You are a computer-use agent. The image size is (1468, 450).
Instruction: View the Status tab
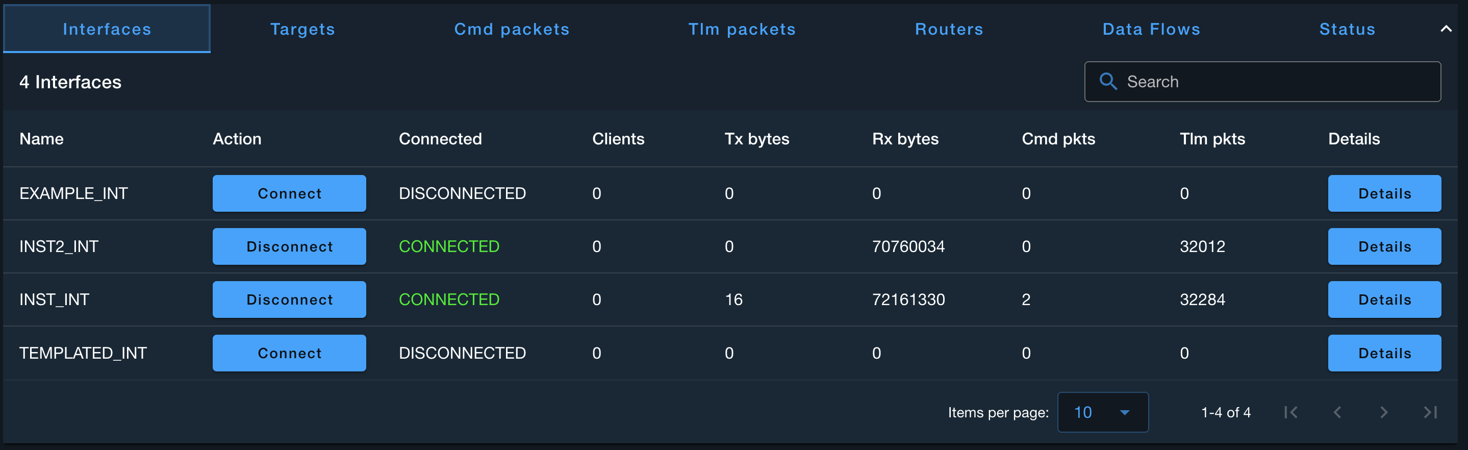tap(1347, 29)
